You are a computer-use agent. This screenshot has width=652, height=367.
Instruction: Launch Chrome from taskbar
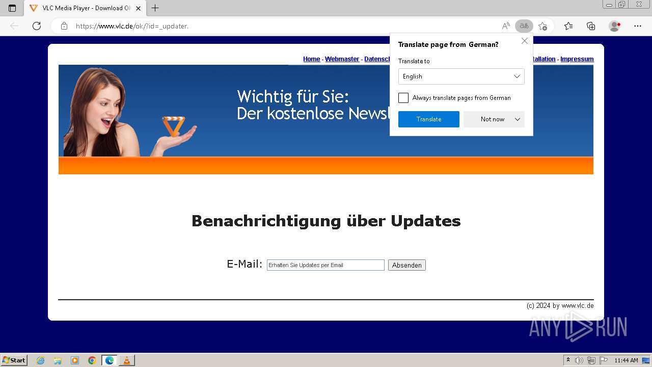[92, 360]
